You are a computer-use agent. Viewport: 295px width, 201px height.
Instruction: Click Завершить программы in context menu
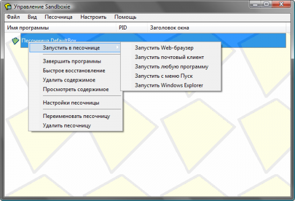point(76,61)
